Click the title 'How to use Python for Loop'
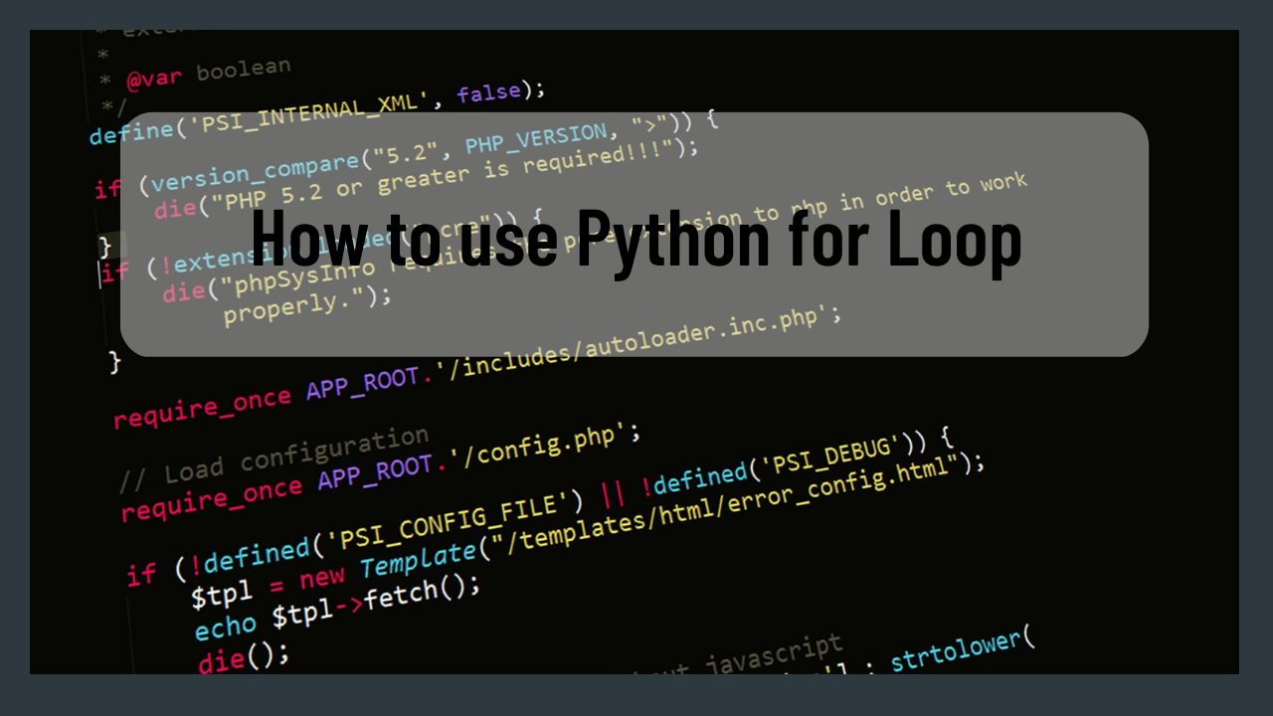This screenshot has height=716, width=1273. pyautogui.click(x=636, y=239)
